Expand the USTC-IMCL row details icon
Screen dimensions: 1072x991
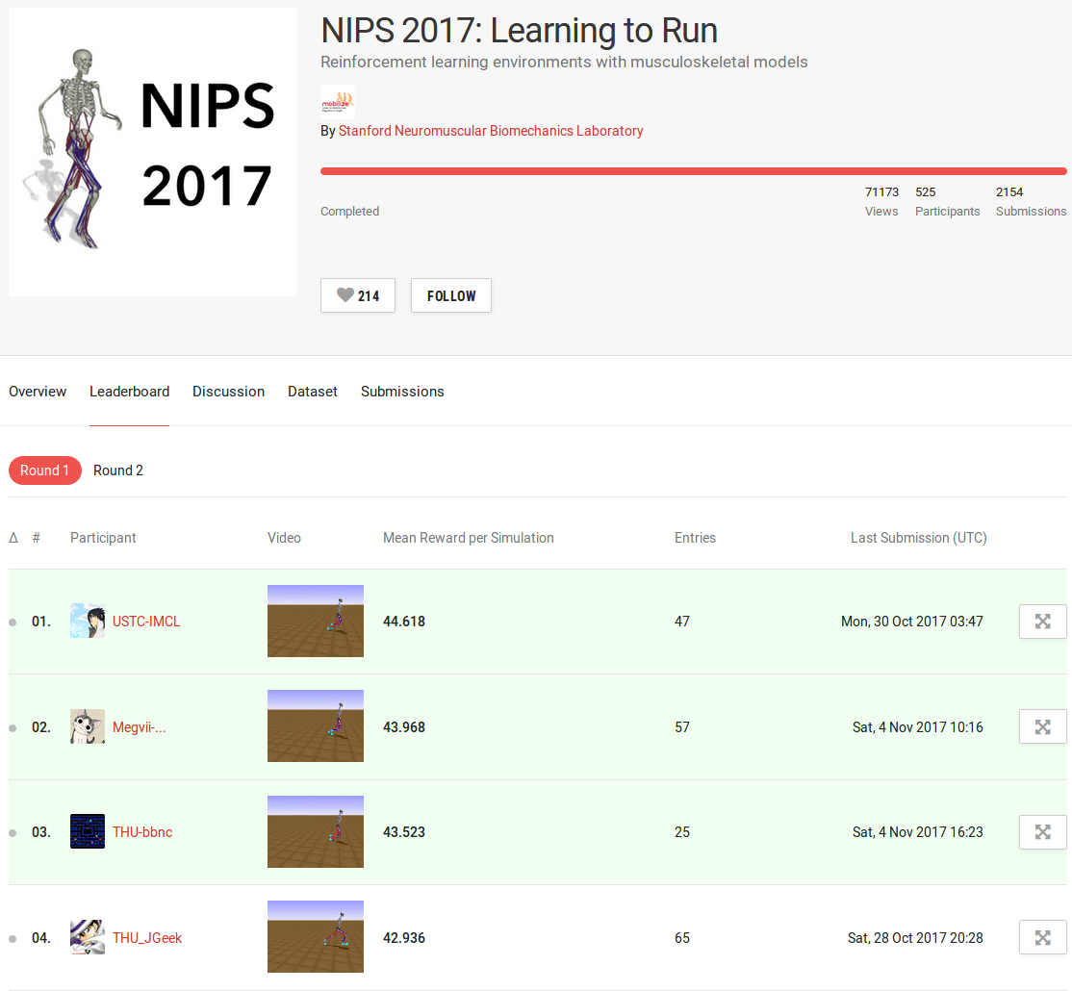pyautogui.click(x=1042, y=622)
